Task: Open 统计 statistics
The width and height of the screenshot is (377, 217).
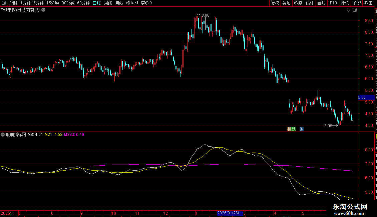Action: 309,3
